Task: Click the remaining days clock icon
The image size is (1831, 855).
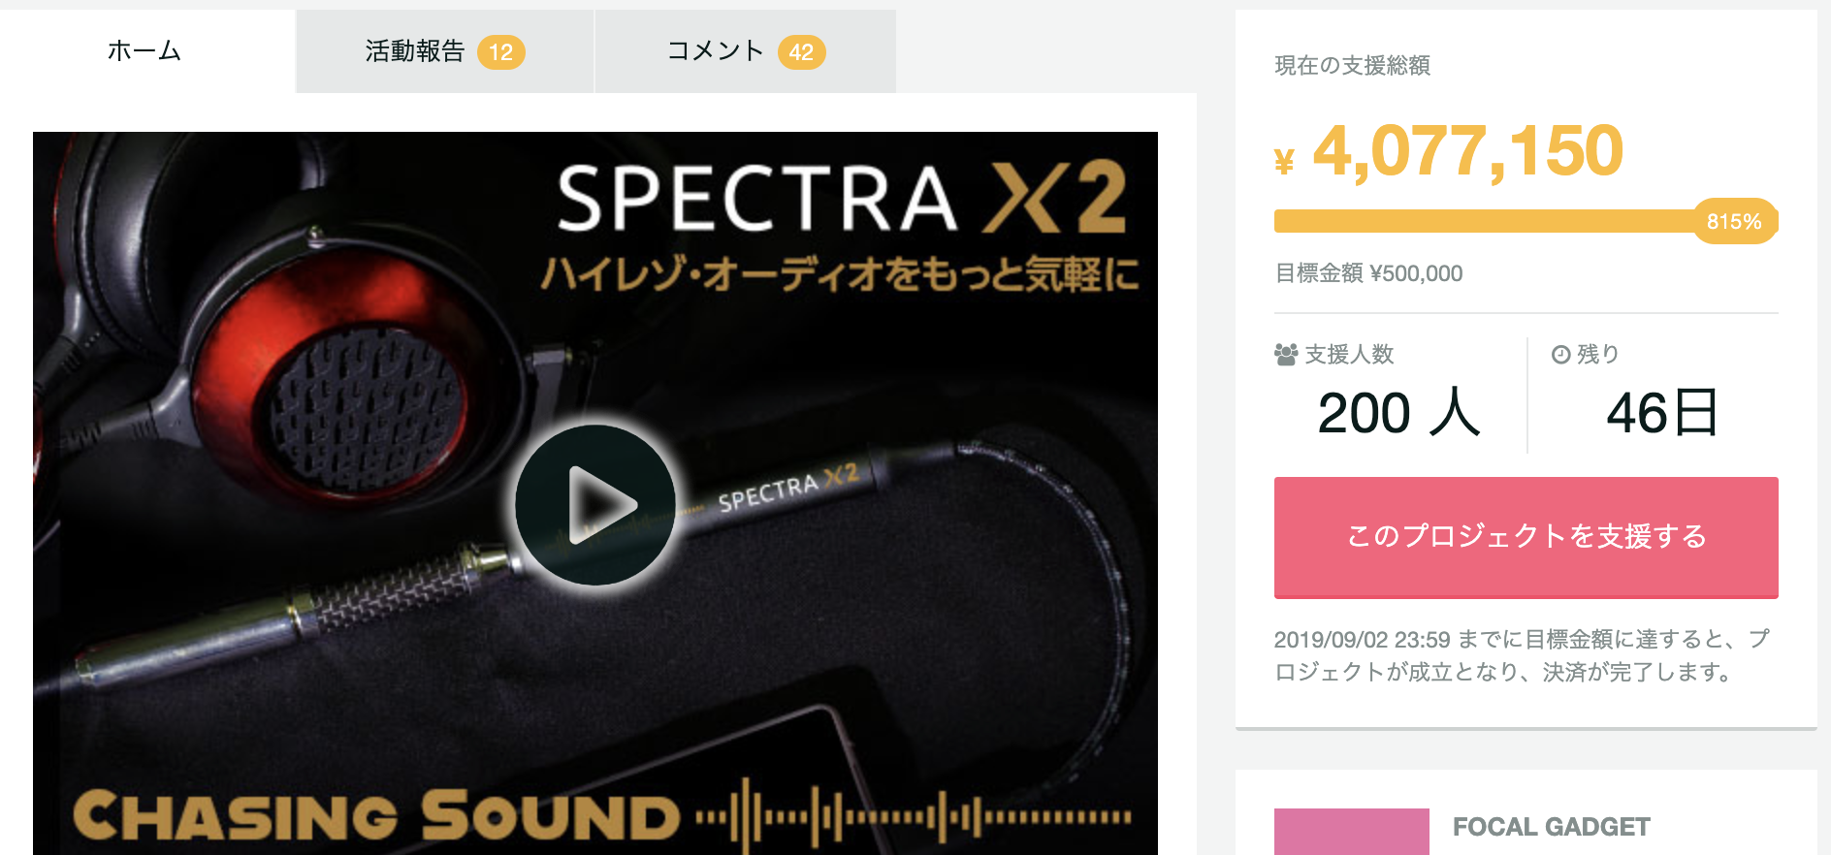Action: (1560, 355)
